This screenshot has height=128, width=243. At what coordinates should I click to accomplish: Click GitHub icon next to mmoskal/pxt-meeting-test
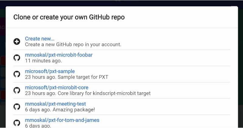point(17,107)
